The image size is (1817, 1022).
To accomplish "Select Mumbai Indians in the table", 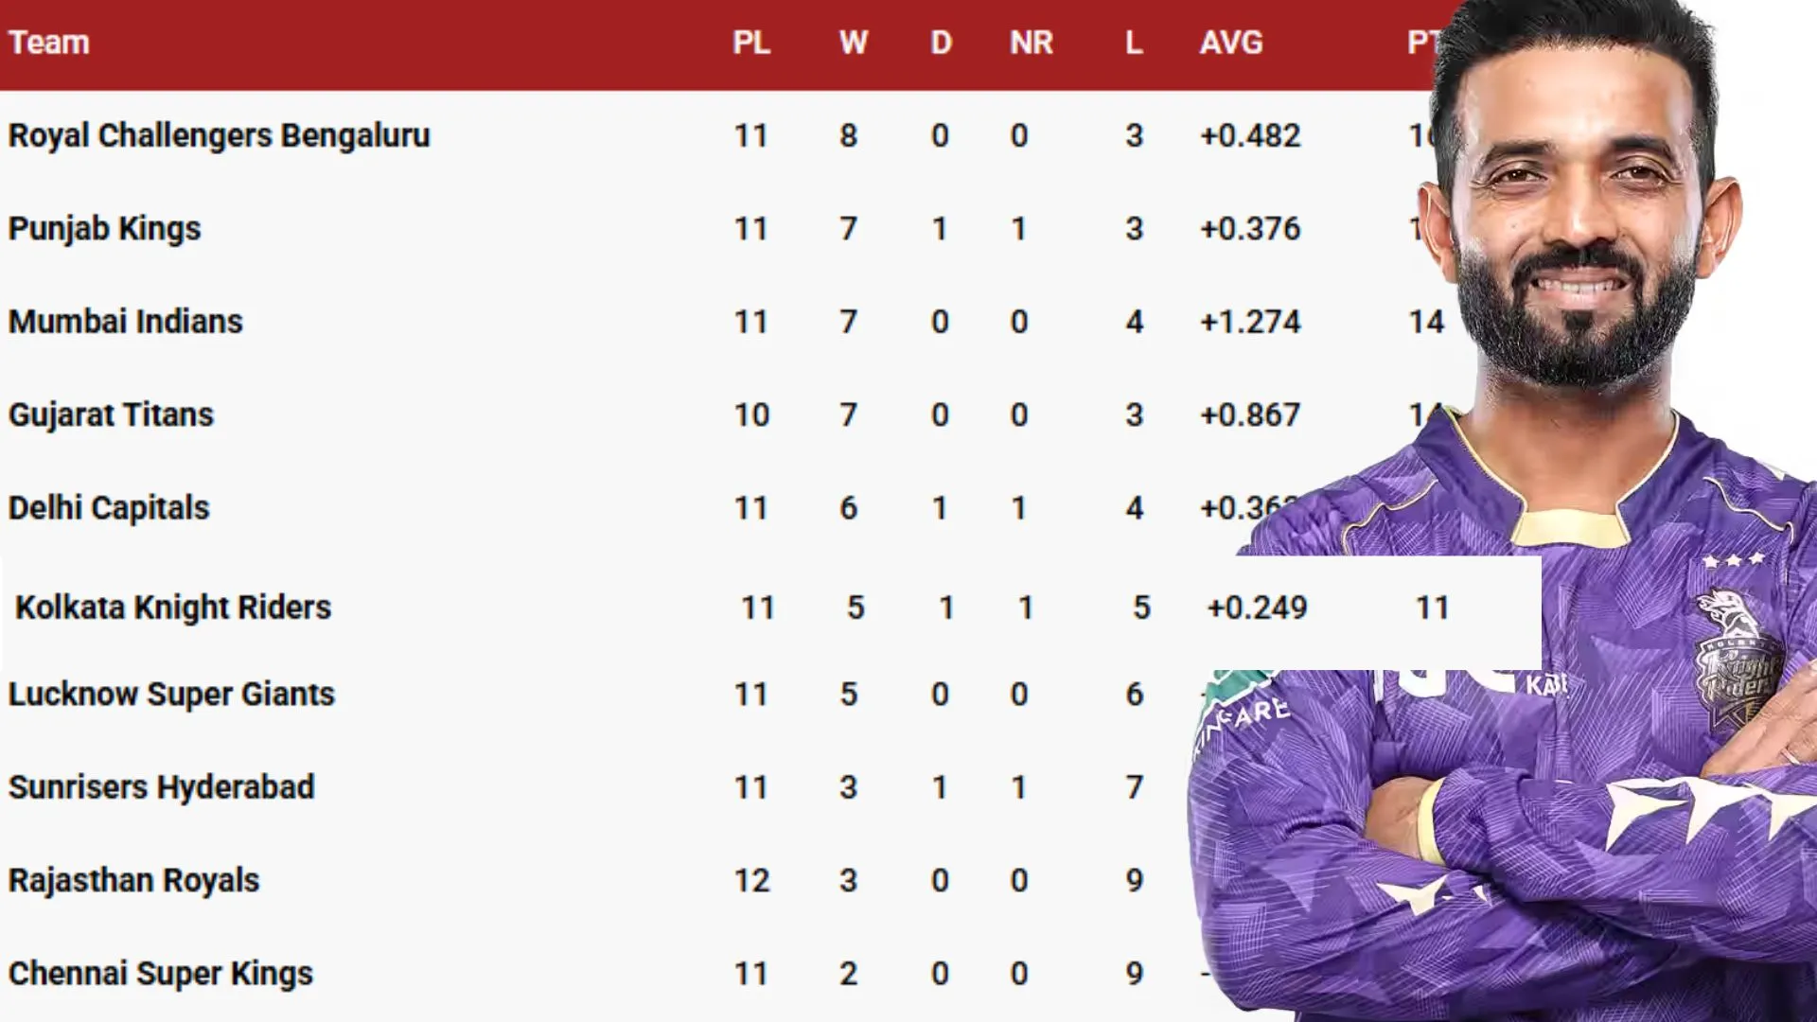I will [x=125, y=322].
